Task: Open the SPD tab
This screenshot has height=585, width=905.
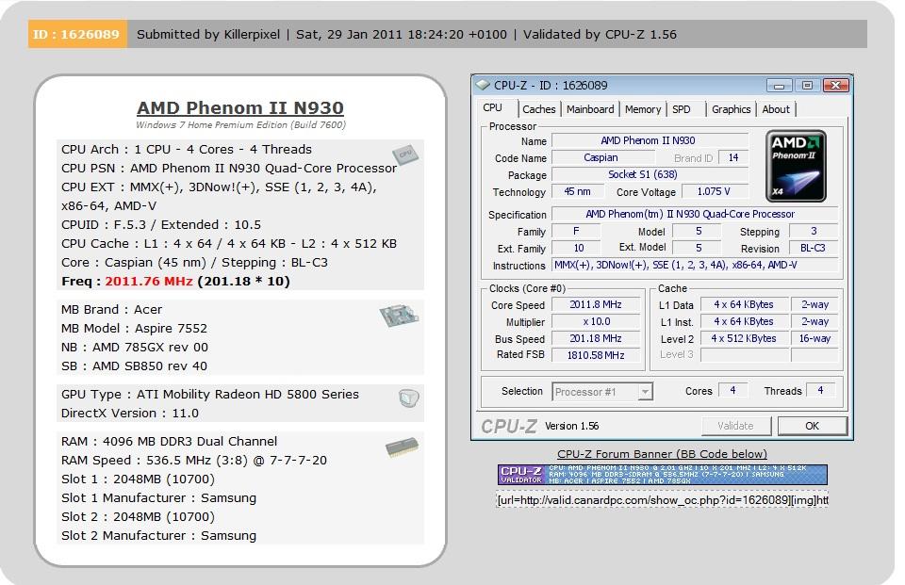Action: click(x=682, y=109)
